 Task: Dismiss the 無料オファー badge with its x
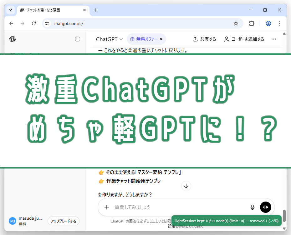point(161,39)
